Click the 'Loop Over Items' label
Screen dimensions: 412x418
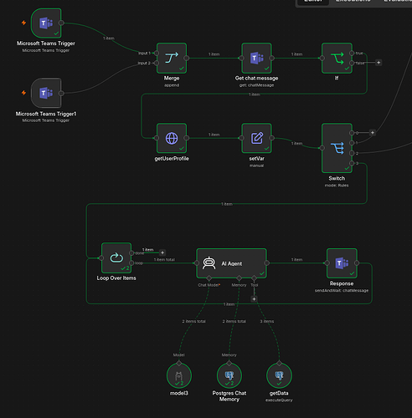(116, 278)
